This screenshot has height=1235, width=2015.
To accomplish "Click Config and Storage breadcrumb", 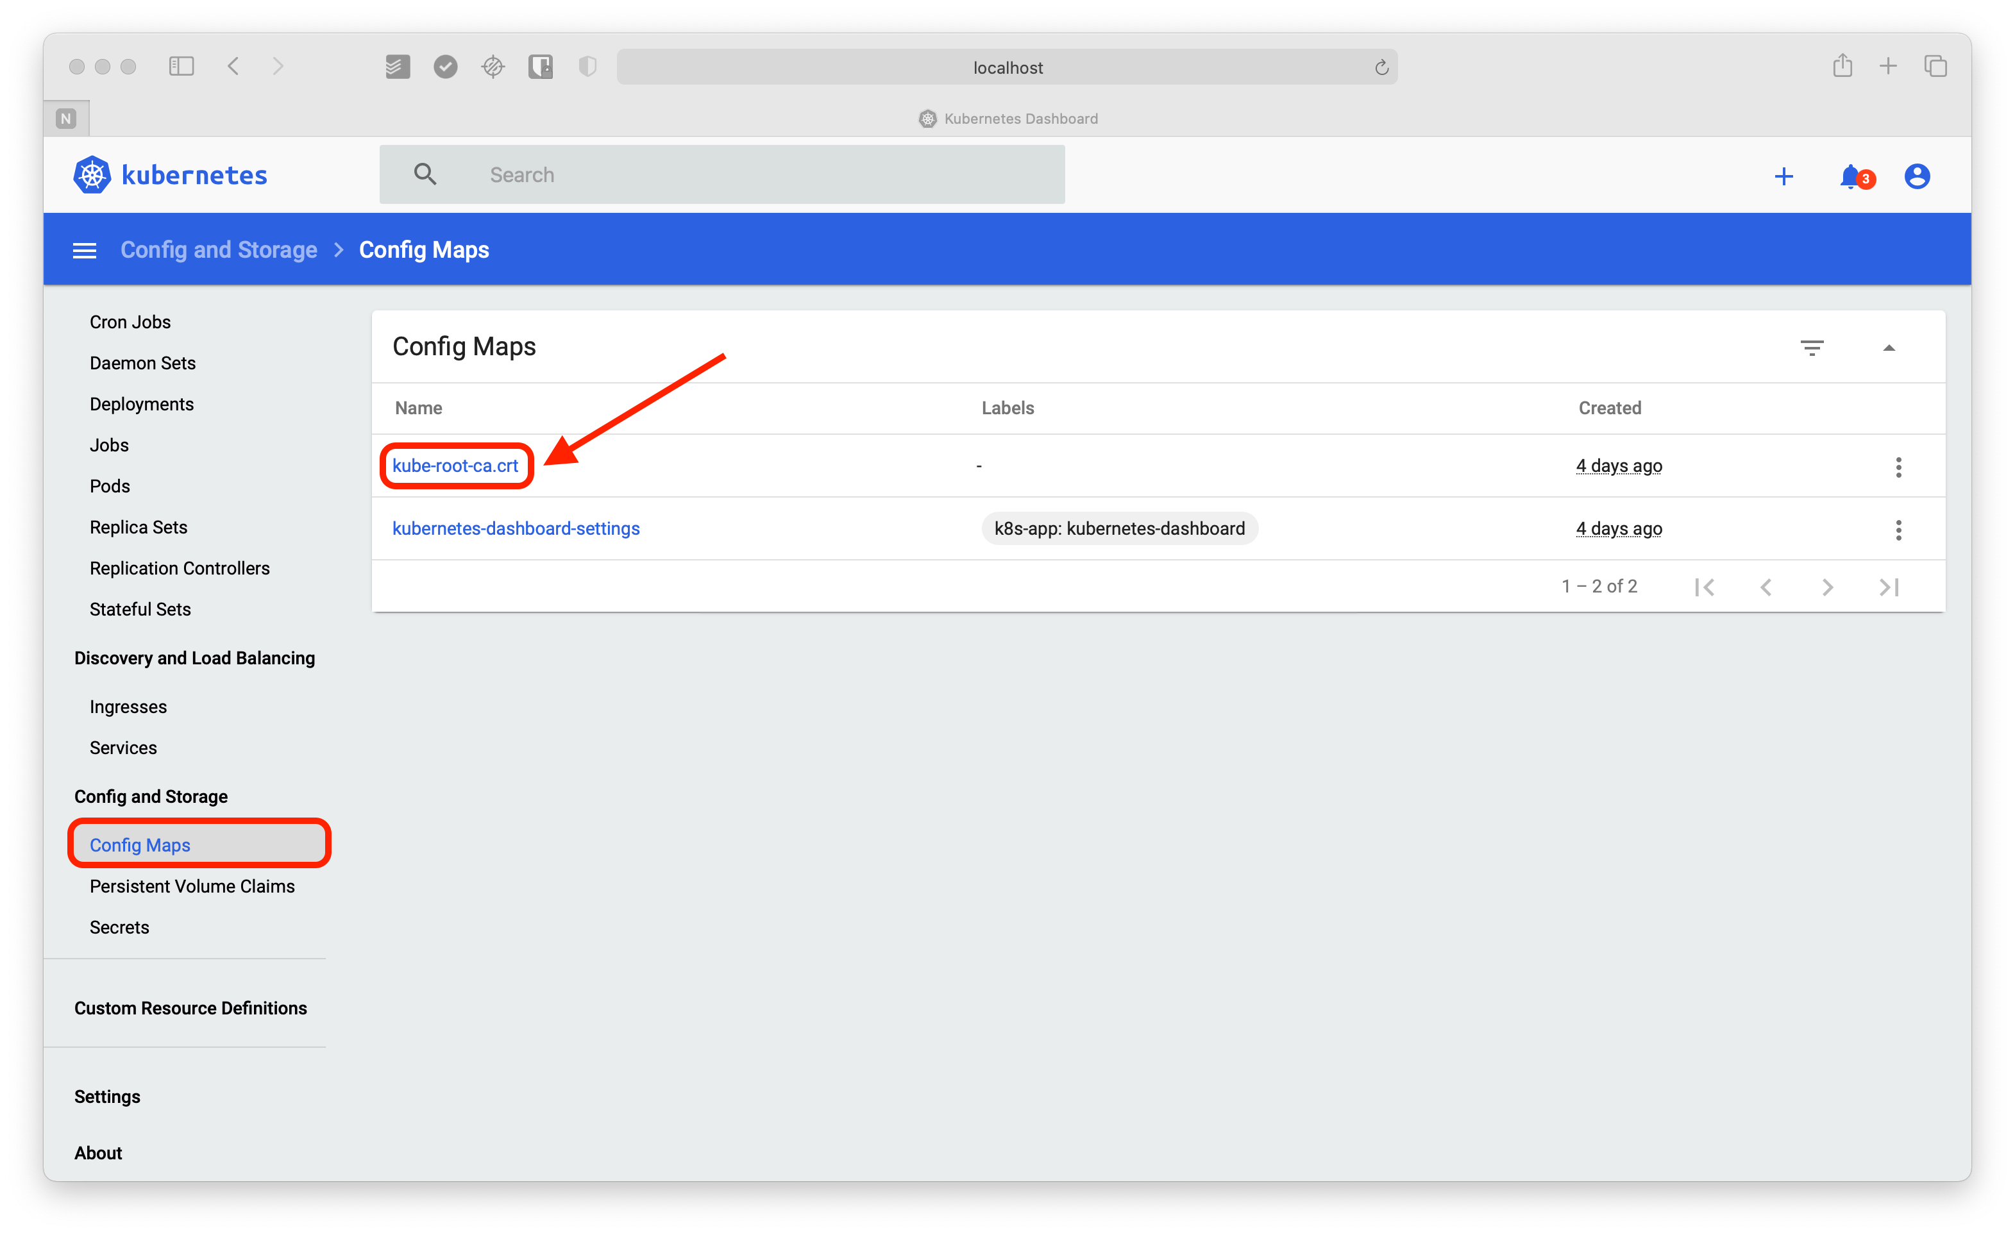I will (x=219, y=249).
